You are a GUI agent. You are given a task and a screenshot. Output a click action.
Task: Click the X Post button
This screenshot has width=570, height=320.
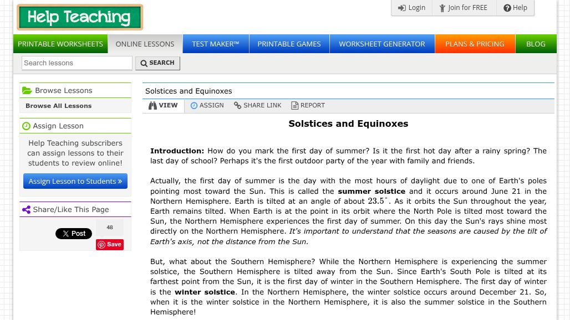[73, 234]
